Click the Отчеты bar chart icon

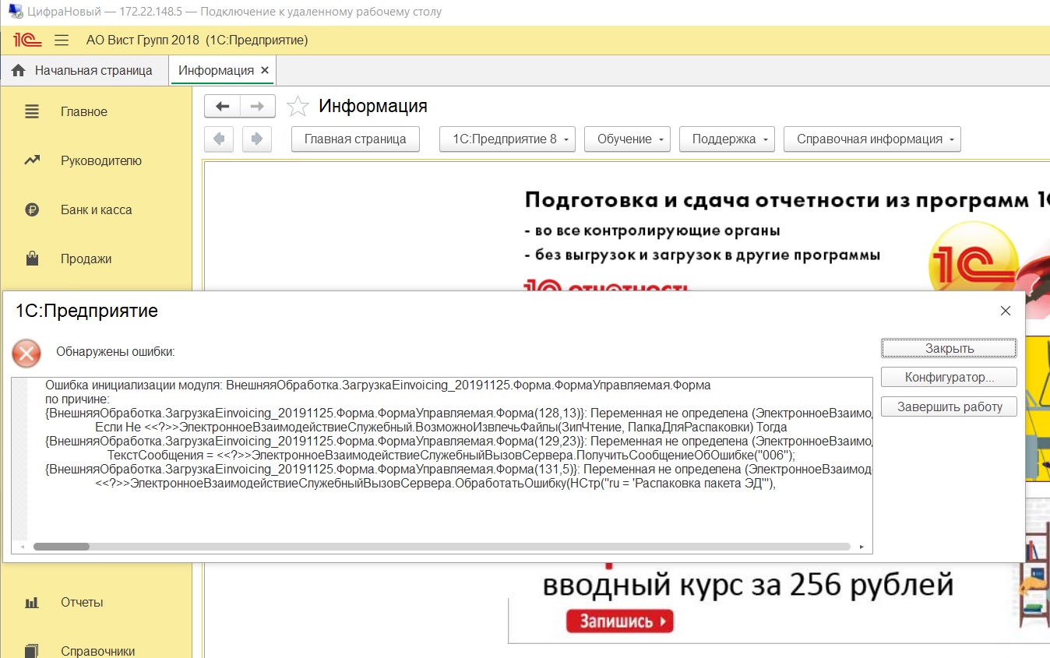coord(32,602)
